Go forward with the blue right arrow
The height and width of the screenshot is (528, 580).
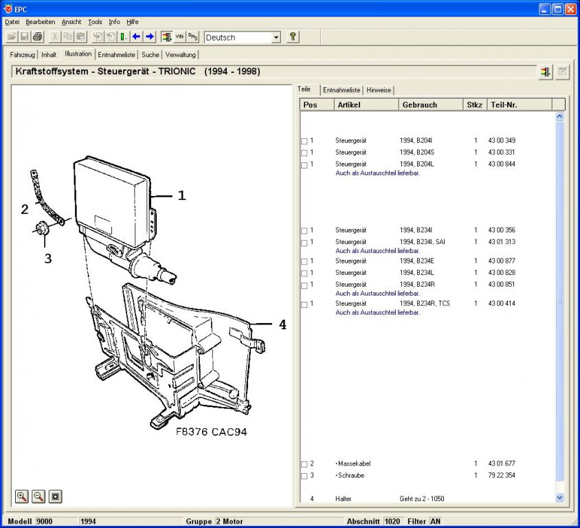(x=150, y=36)
